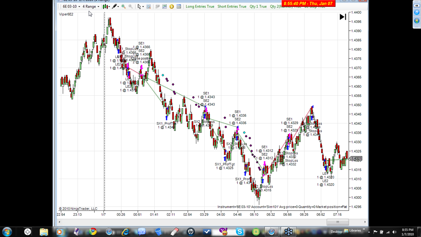Click the hand with green arrow icon
This screenshot has height=237, width=421.
tap(417, 21)
